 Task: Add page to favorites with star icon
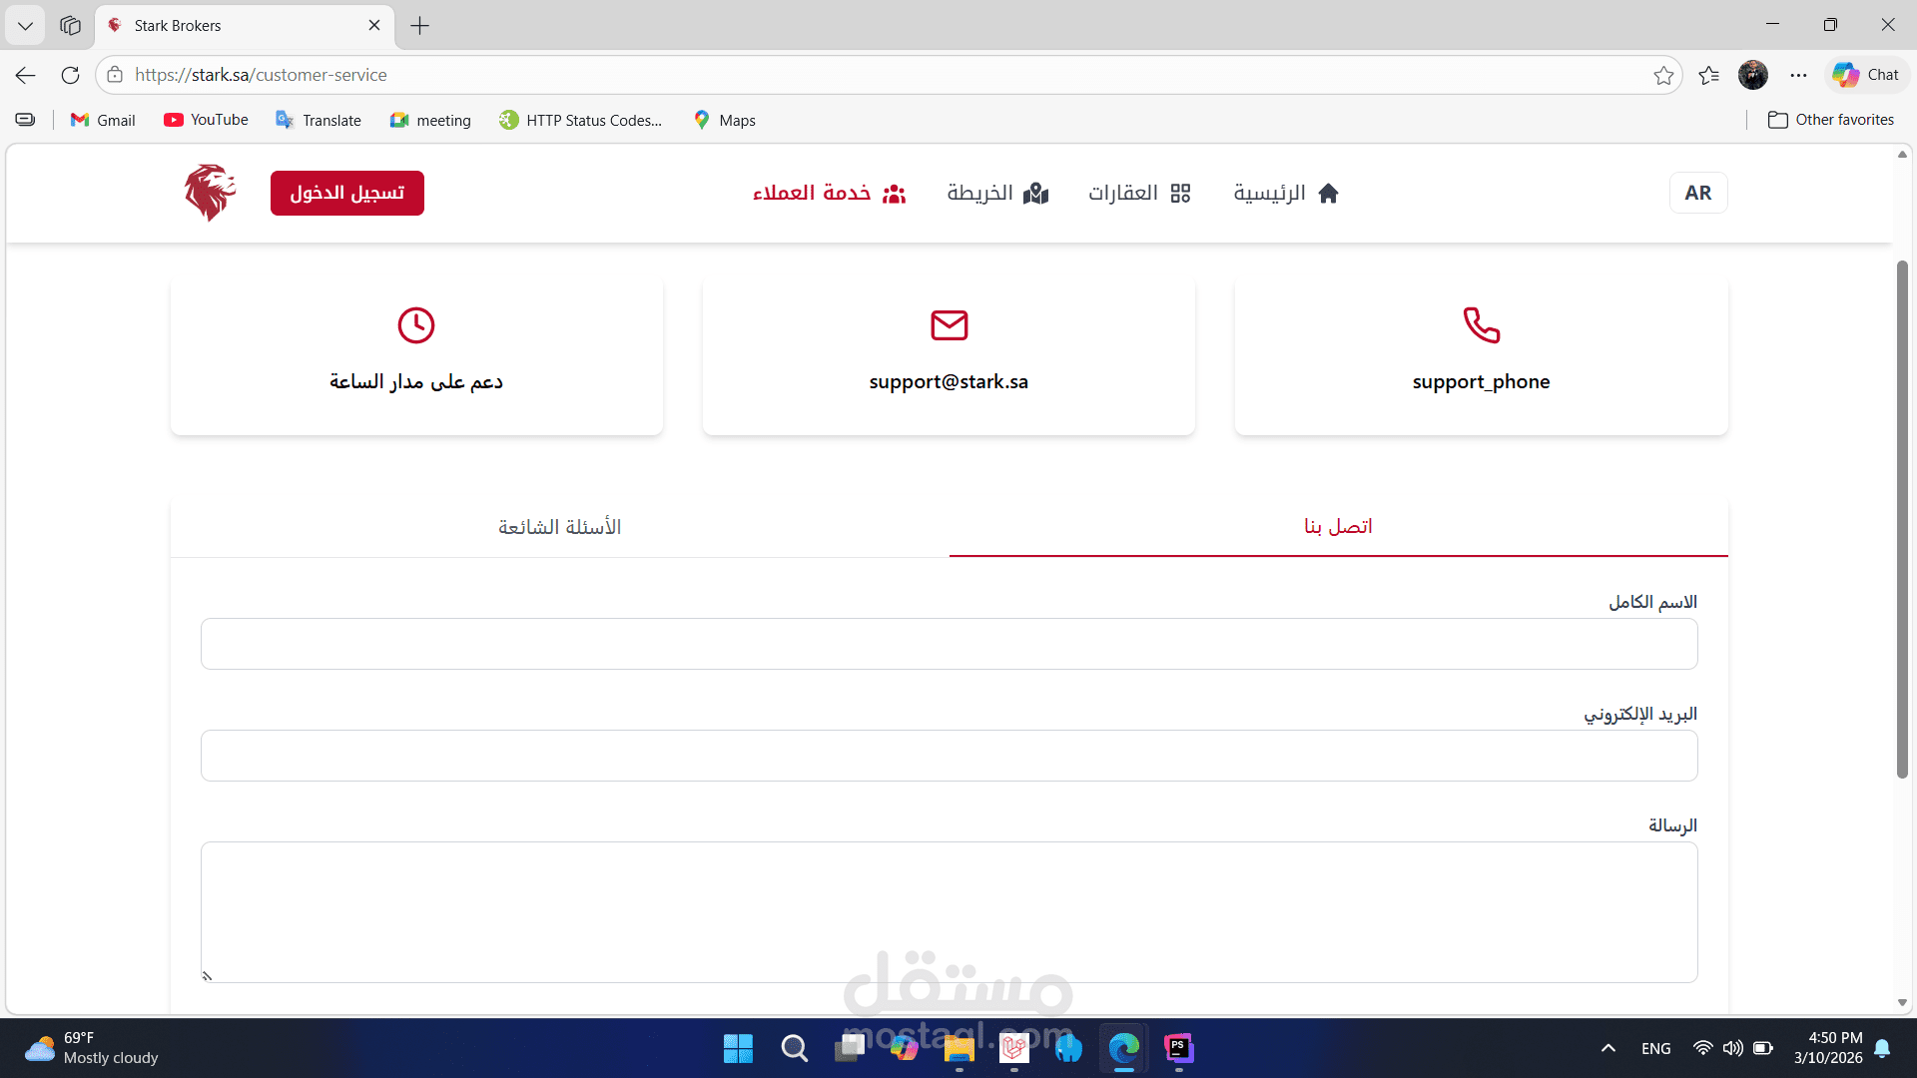point(1662,75)
